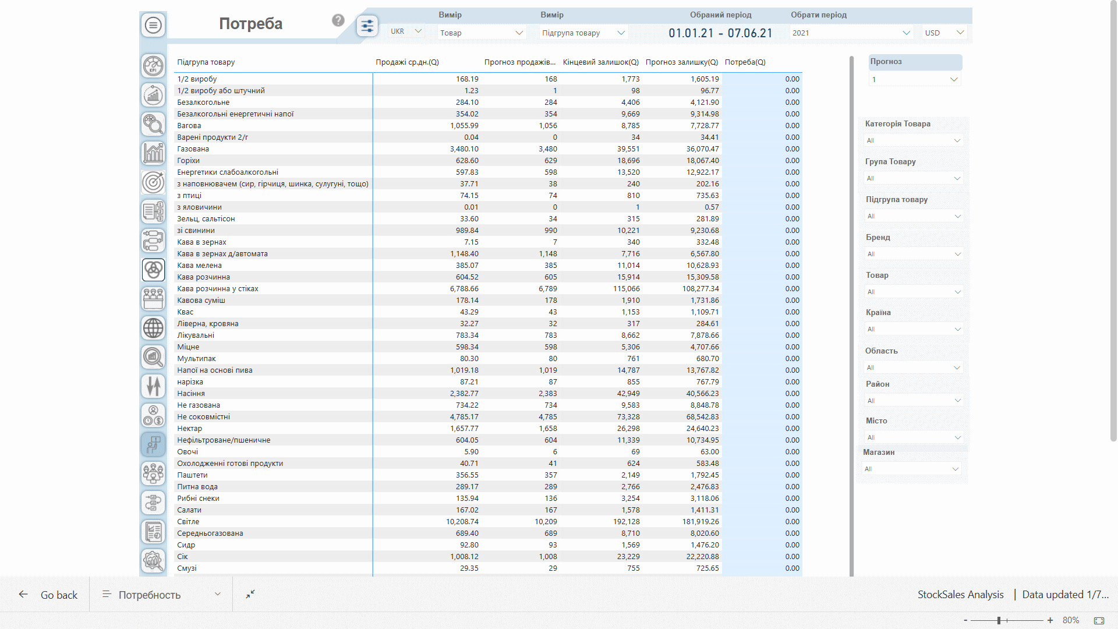The image size is (1118, 629).
Task: Expand the Бренд filter dropdown
Action: click(x=913, y=254)
